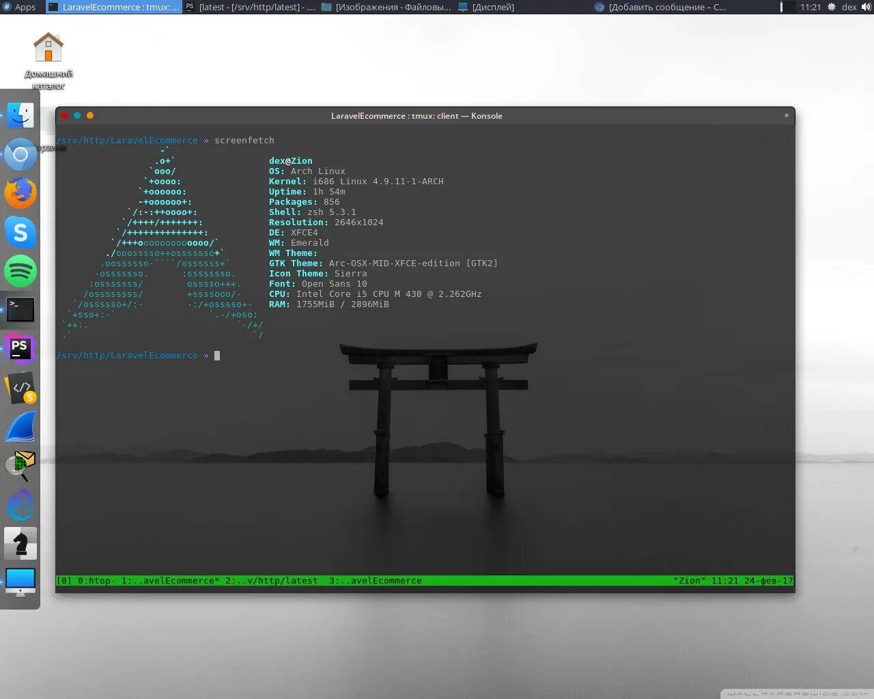Click the OS: Arch Linux line
Viewport: 874px width, 699px height.
point(307,171)
